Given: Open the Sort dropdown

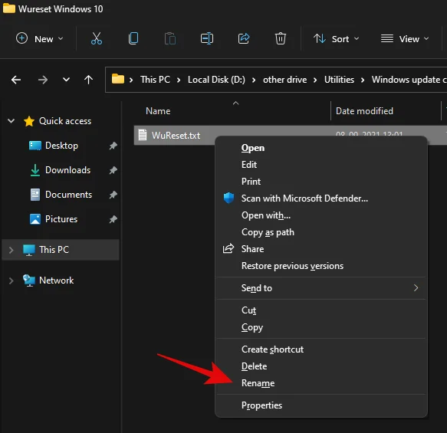Looking at the screenshot, I should 336,38.
